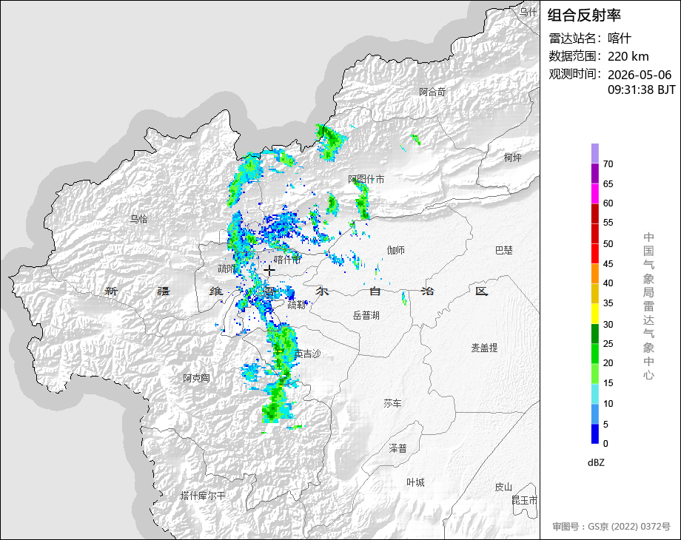
Task: Click the 审图号 GS京 (2022) 0372号 text
Action: click(611, 526)
